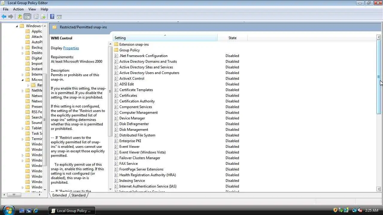The height and width of the screenshot is (215, 383).
Task: Toggle Show/Hide Console Tree toolbar icon
Action: (x=27, y=17)
